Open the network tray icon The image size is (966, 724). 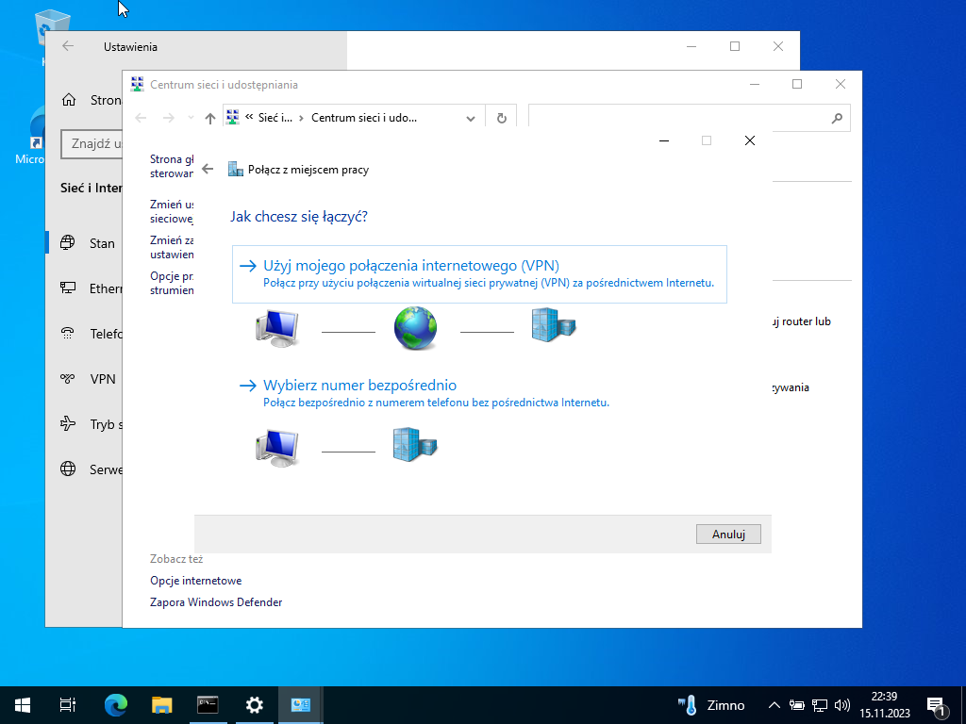[x=820, y=705]
